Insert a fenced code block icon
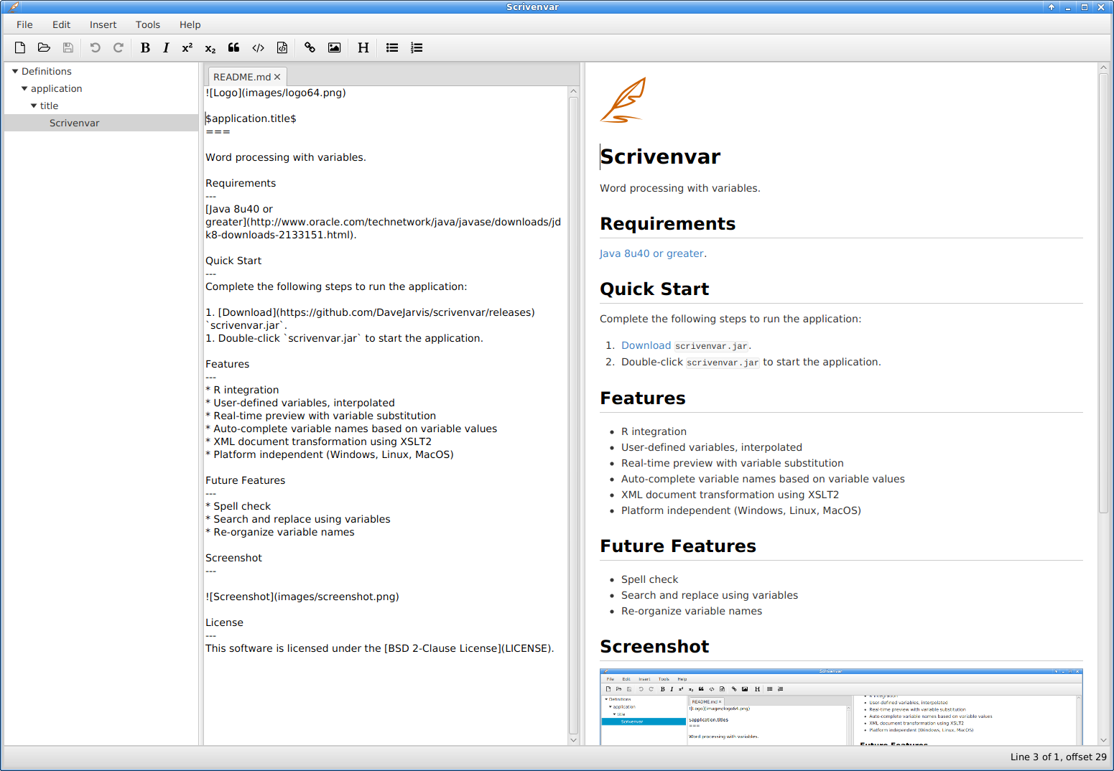1114x771 pixels. tap(282, 48)
